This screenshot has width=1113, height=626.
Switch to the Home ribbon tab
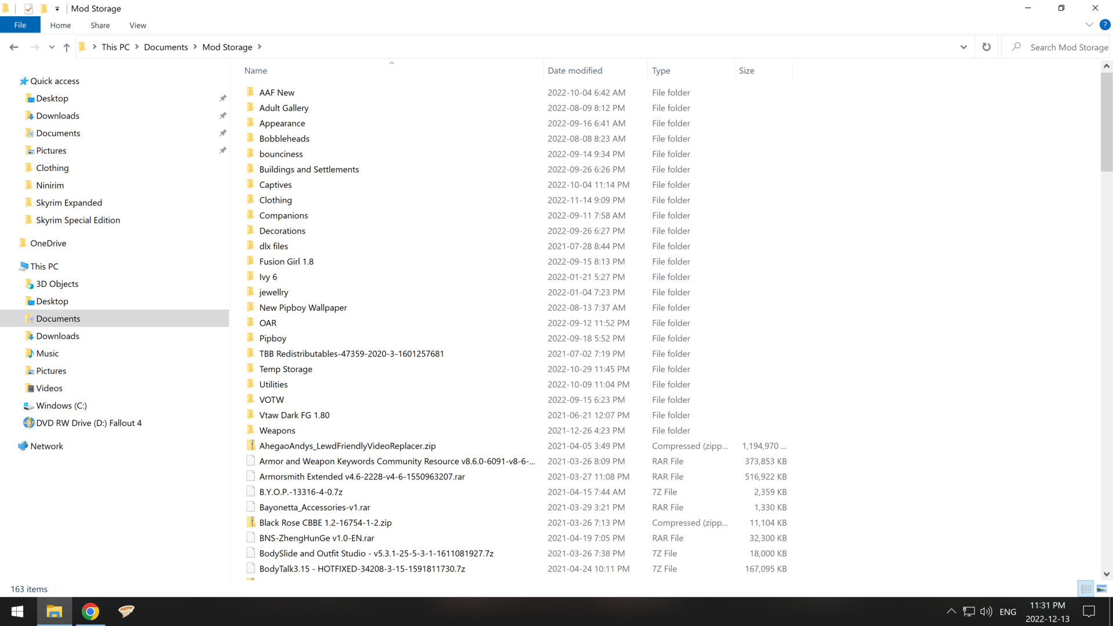point(60,25)
